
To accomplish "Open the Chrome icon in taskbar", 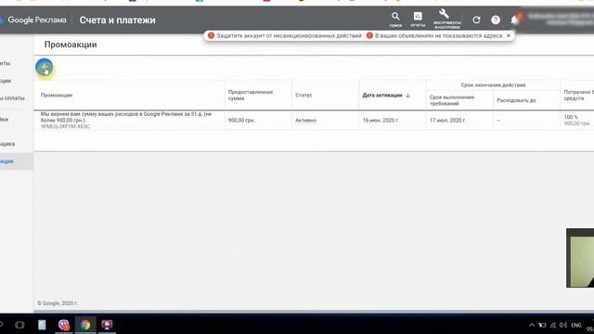I will 85,325.
